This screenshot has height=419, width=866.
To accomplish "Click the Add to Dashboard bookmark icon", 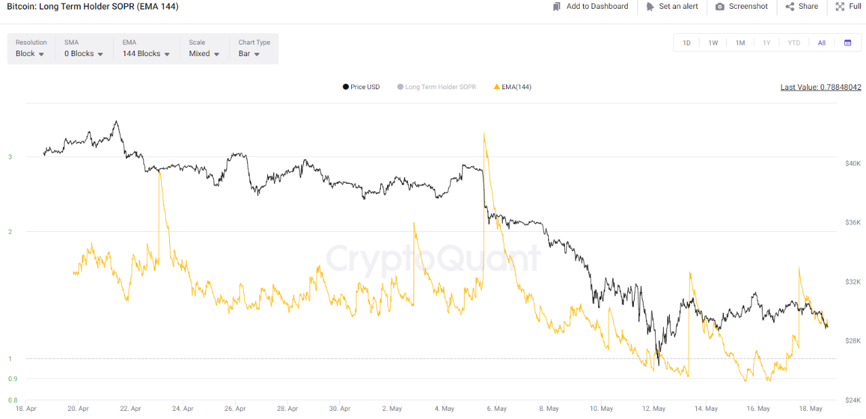I will pyautogui.click(x=557, y=7).
